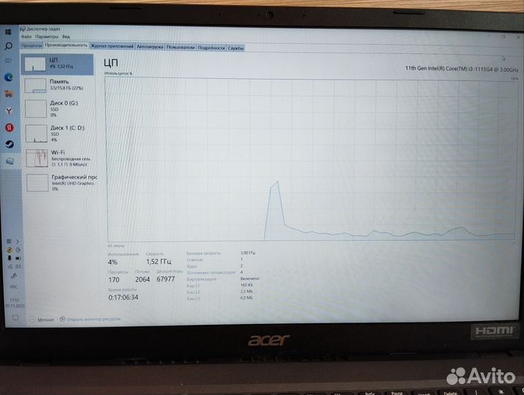Open Windows search from the taskbar

click(x=8, y=46)
